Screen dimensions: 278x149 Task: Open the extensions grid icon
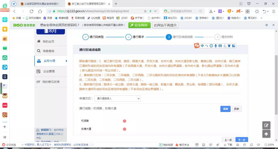(248, 11)
